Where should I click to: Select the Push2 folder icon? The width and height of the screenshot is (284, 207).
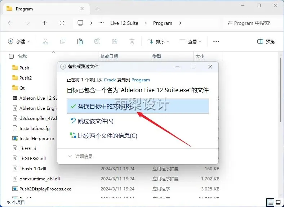15,78
